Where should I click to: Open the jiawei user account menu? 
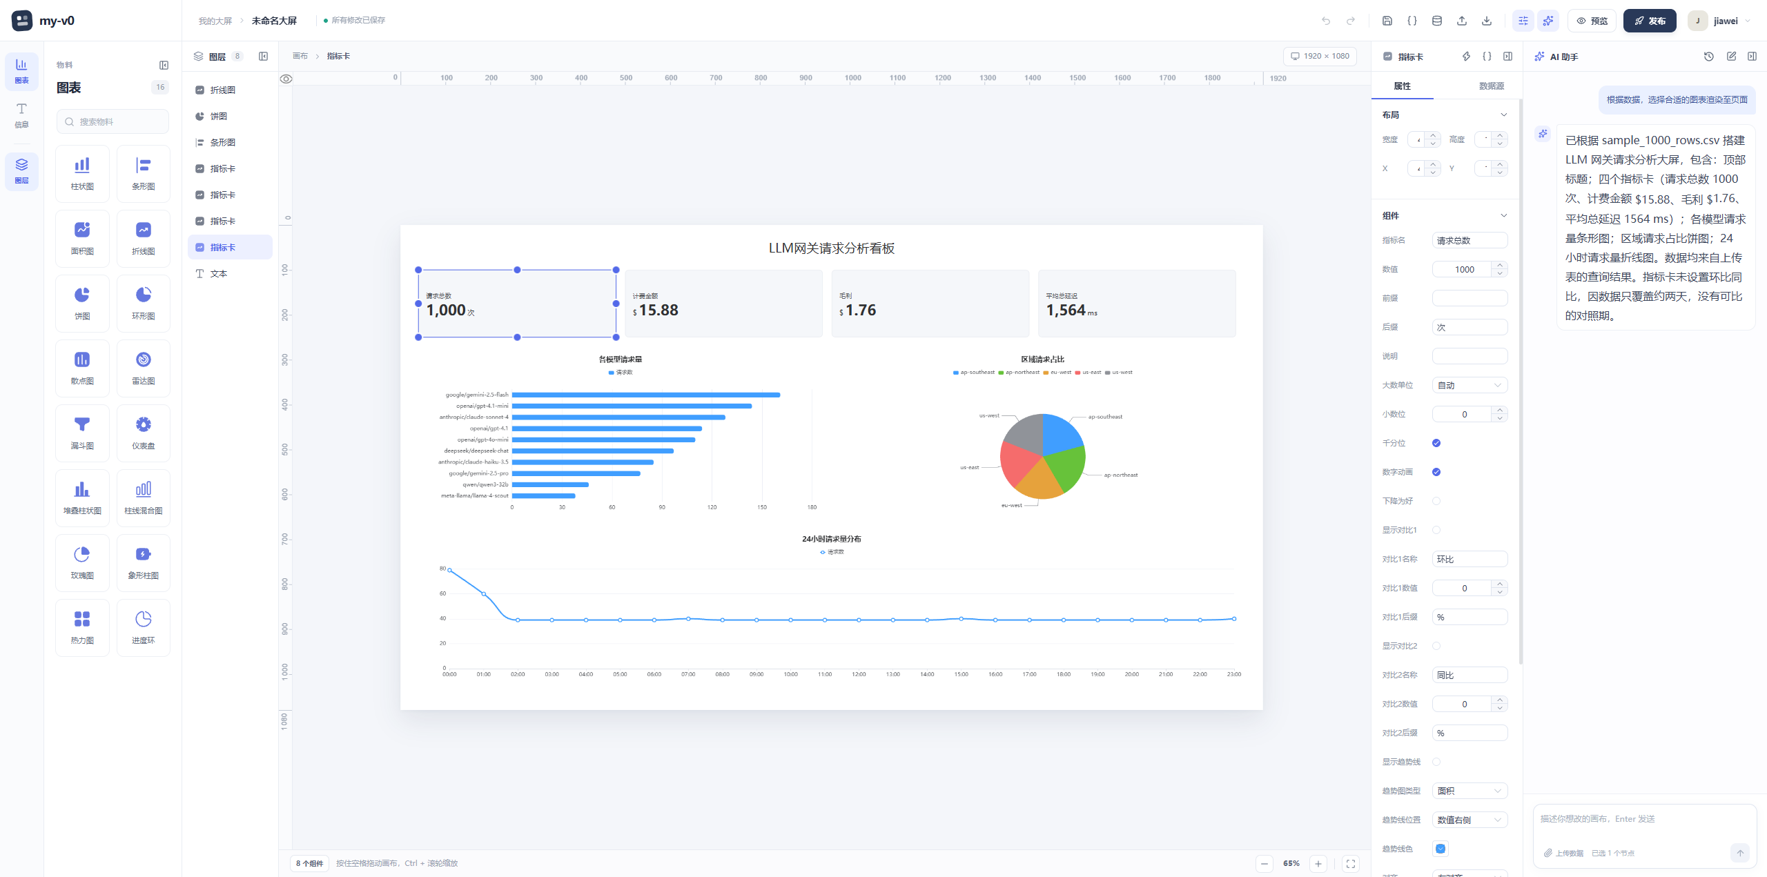(x=1719, y=21)
